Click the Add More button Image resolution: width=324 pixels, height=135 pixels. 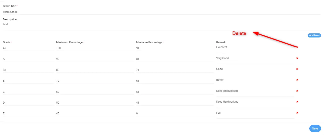point(314,35)
